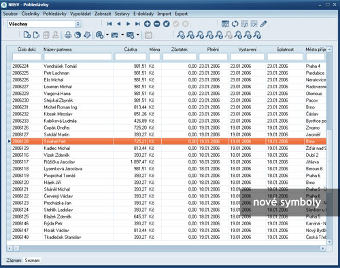Click filter field under Číslo dokl.
Image resolution: width=340 pixels, height=268 pixels.
click(x=27, y=56)
